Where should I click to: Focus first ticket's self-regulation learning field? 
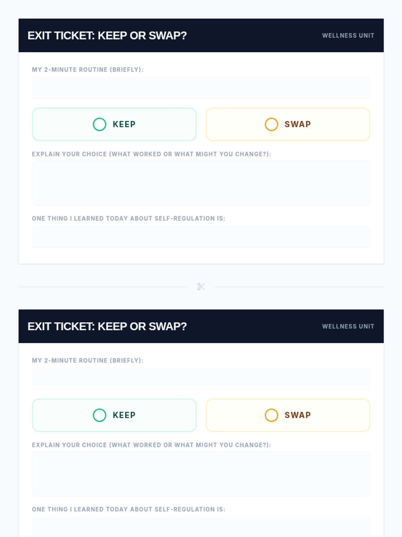[x=201, y=236]
